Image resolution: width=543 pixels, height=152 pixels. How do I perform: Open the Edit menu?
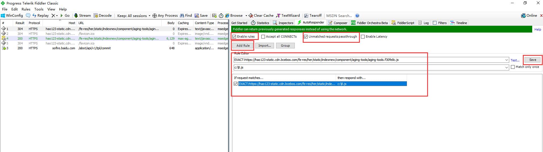click(14, 9)
